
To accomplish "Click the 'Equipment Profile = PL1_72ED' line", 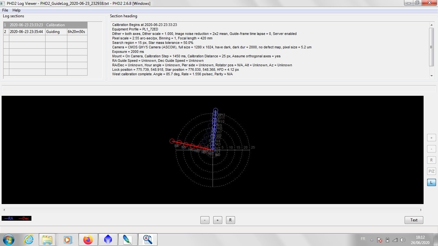I will (135, 29).
